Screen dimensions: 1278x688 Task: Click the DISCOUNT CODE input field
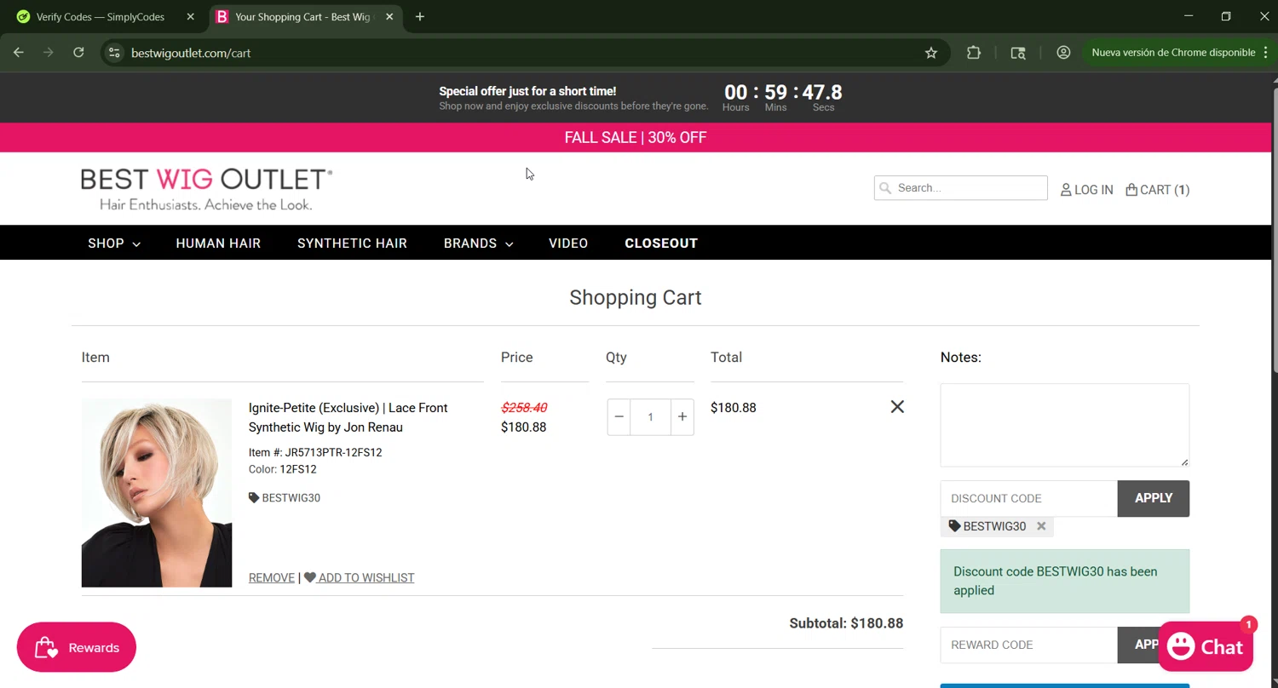pyautogui.click(x=1029, y=498)
